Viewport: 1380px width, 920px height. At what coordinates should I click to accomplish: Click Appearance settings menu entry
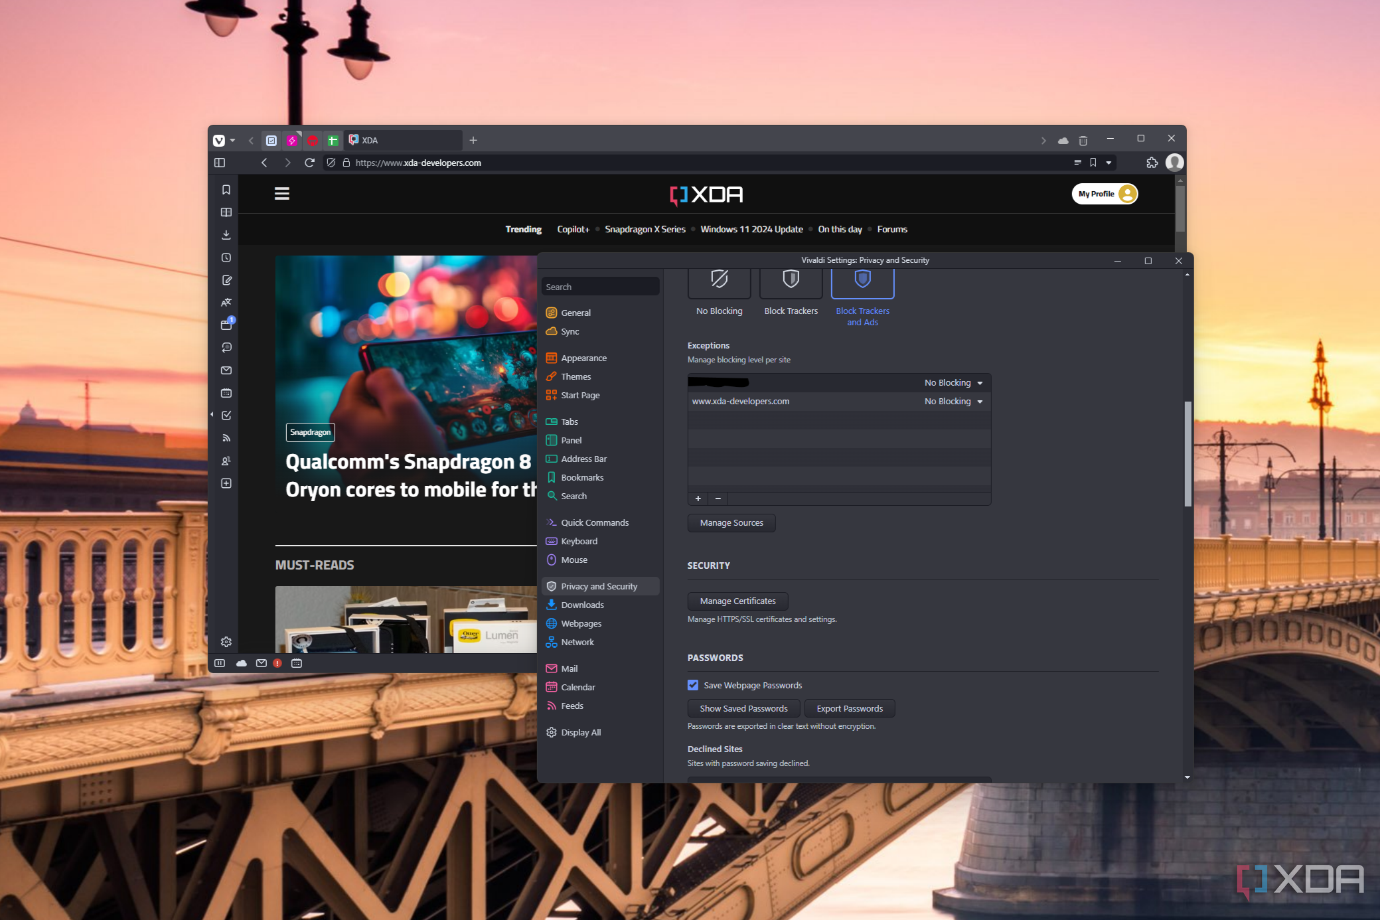[x=583, y=357]
